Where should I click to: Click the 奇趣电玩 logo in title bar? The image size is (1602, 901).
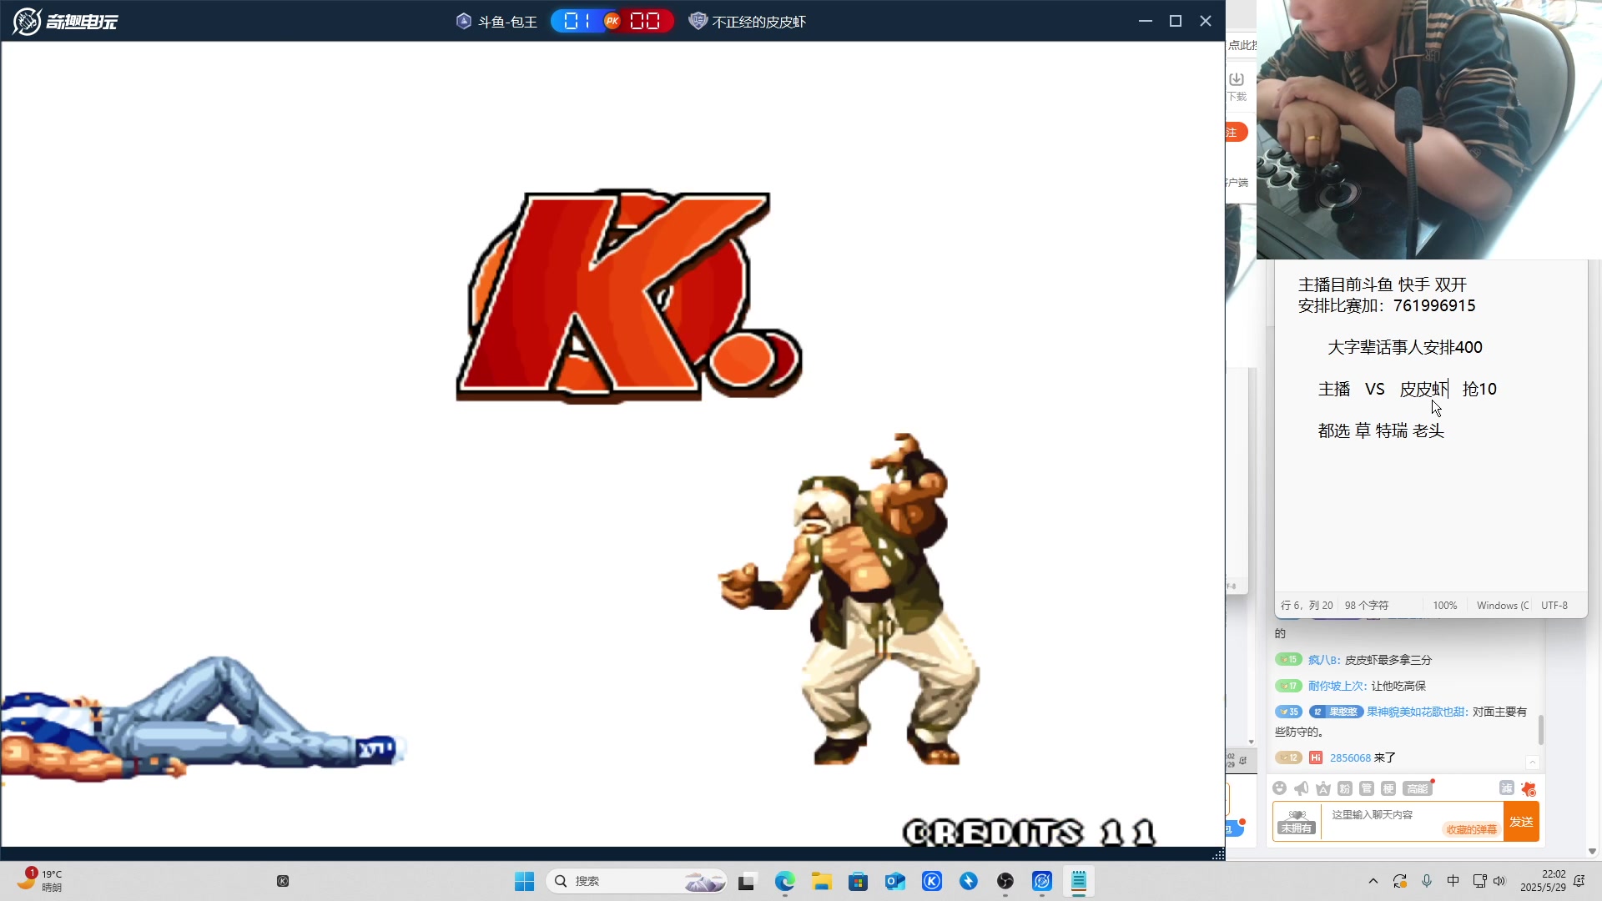click(65, 21)
